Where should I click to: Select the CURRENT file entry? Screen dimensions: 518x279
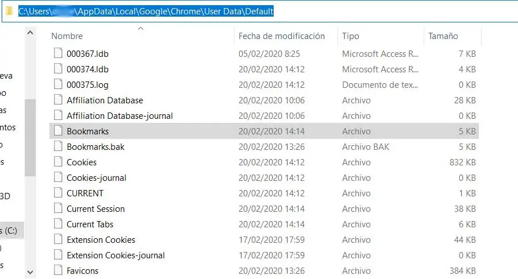[85, 193]
